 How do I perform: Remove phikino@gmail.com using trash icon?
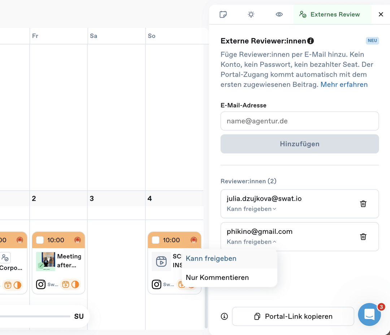coord(363,236)
